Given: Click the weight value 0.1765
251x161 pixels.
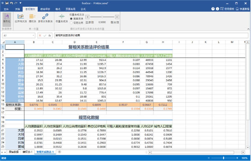Looking at the screenshot, I should coord(163,109).
